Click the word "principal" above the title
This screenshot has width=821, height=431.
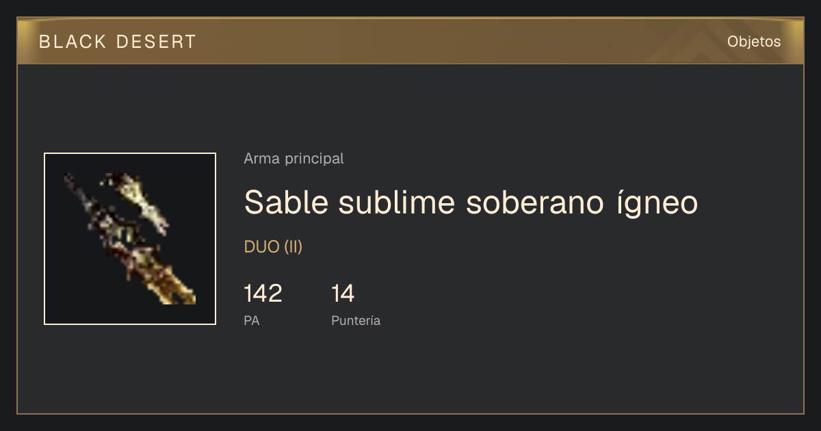pyautogui.click(x=313, y=159)
